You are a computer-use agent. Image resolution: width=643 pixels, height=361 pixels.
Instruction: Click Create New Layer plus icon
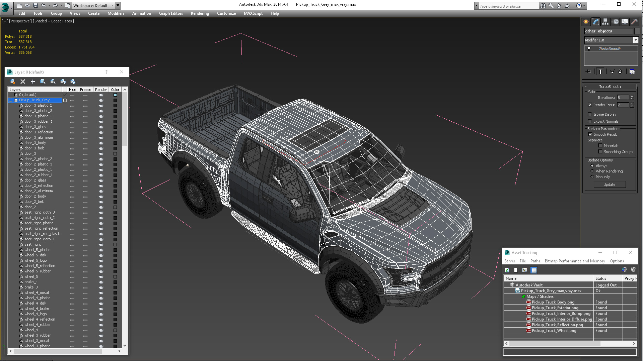click(33, 82)
